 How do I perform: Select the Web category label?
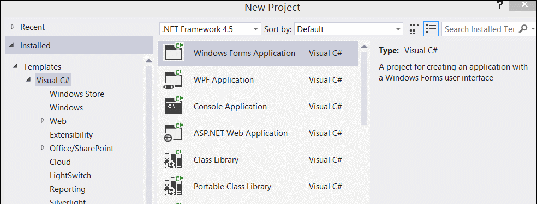click(x=58, y=121)
